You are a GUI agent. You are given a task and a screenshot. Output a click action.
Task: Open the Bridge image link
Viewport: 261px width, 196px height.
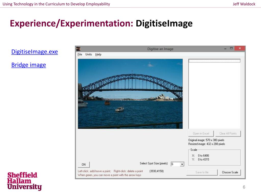[29, 65]
